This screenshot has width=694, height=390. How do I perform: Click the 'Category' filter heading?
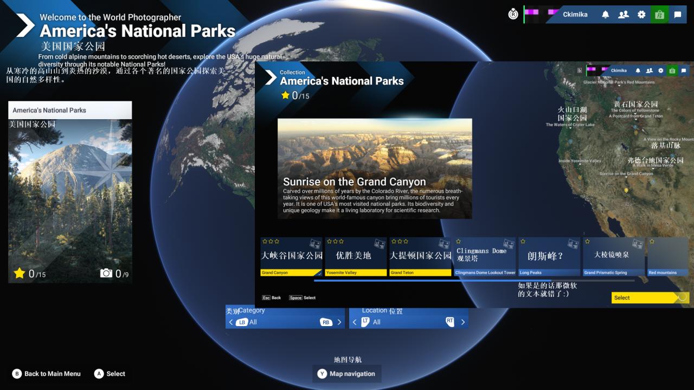[252, 310]
